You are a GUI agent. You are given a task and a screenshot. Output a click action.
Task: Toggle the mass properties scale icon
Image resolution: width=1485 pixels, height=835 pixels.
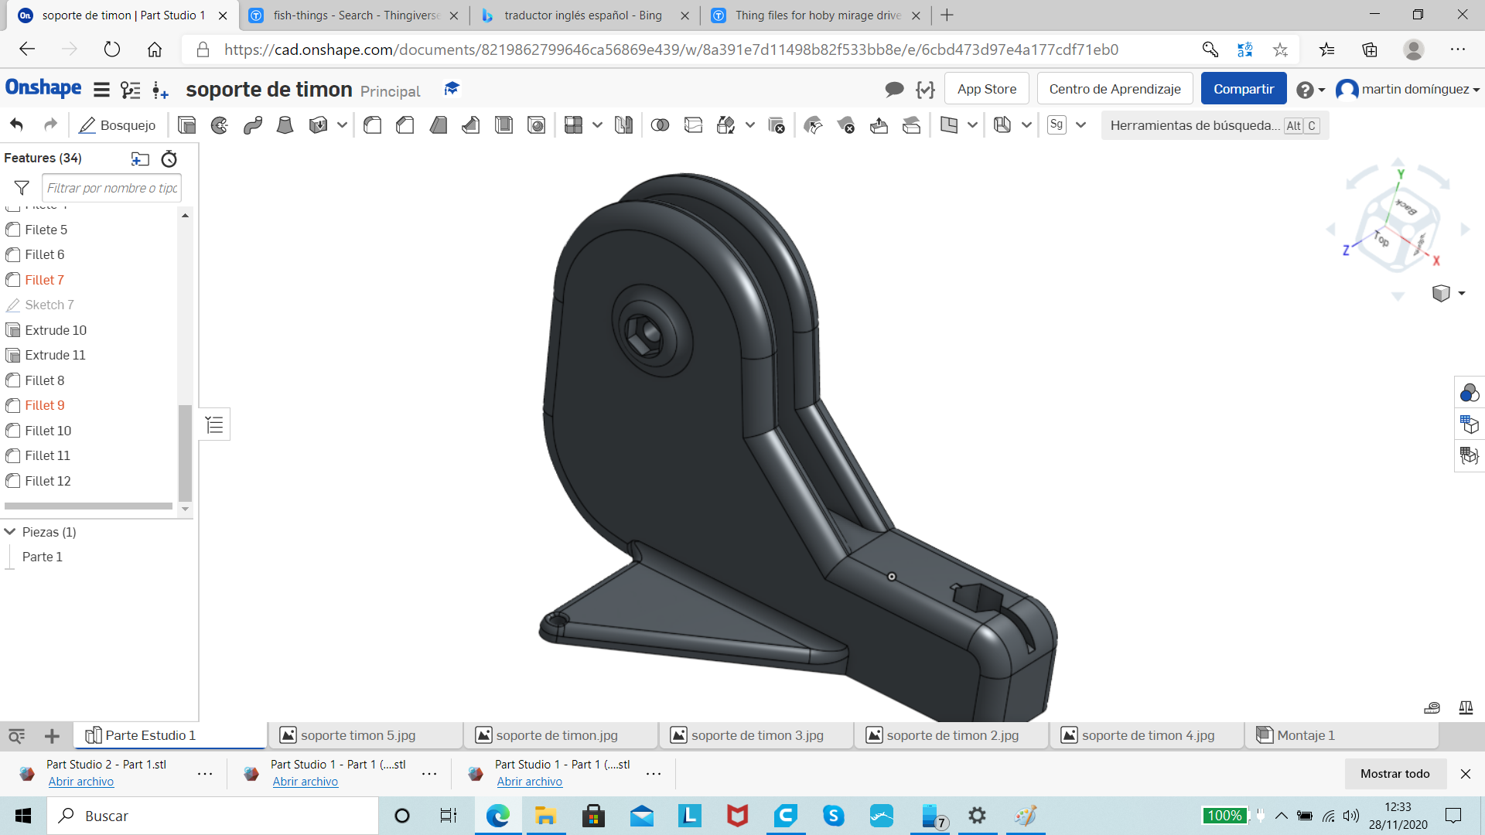[1466, 707]
